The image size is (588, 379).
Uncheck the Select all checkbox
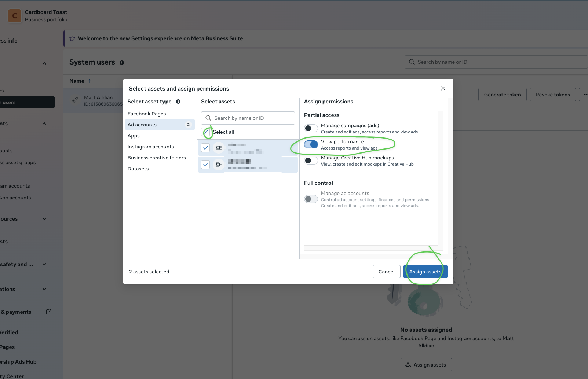click(x=205, y=132)
